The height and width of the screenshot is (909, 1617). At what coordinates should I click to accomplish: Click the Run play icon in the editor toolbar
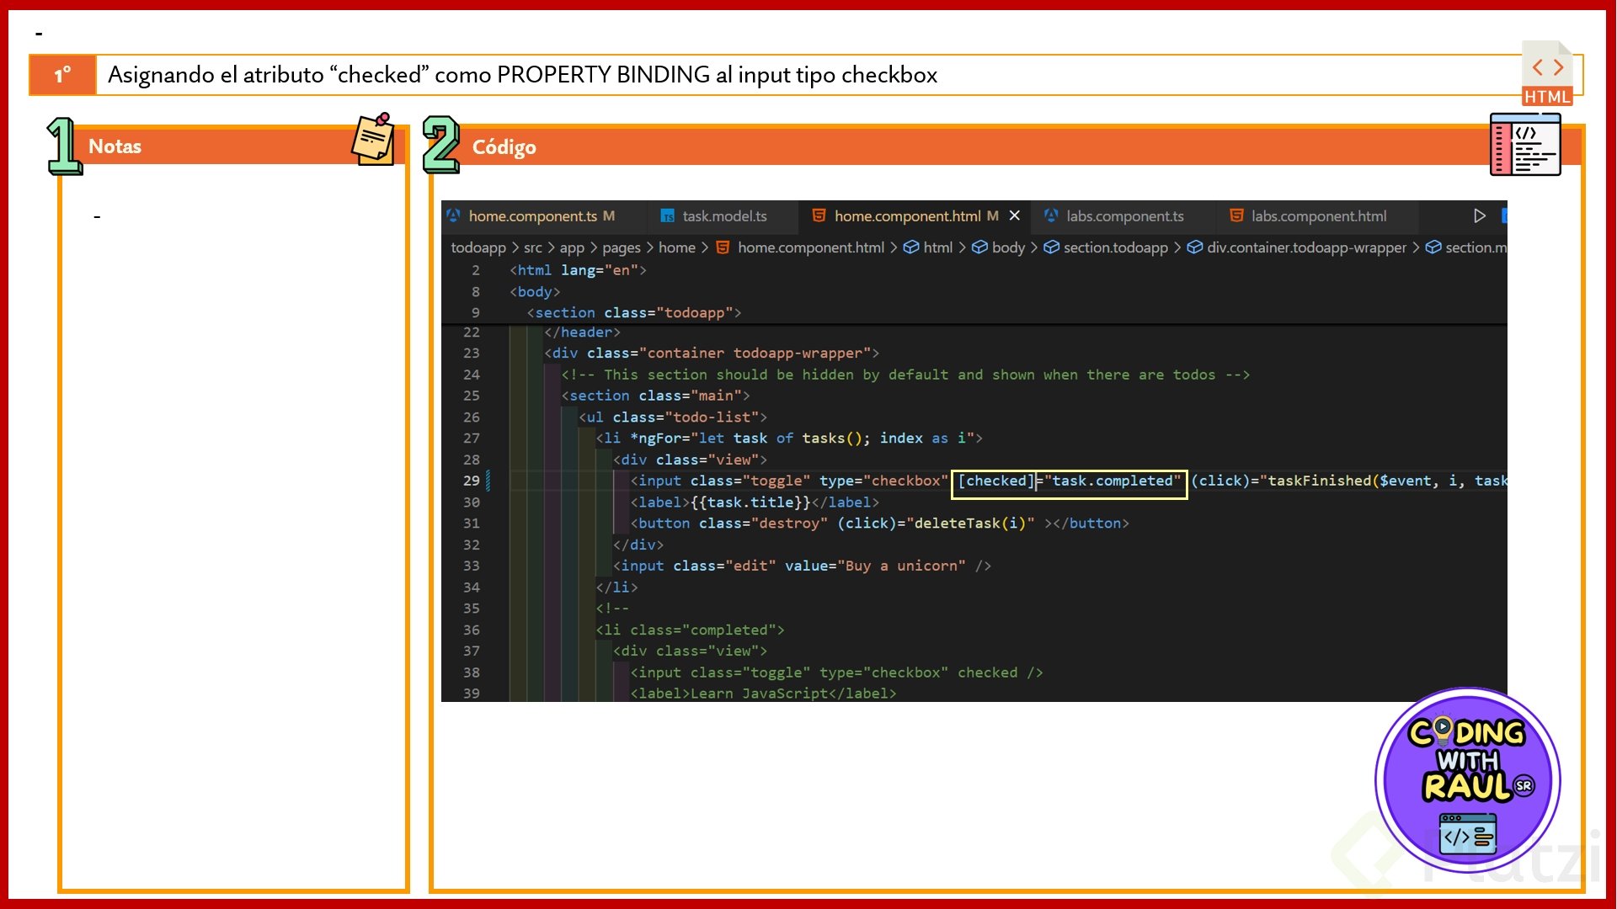coord(1479,215)
